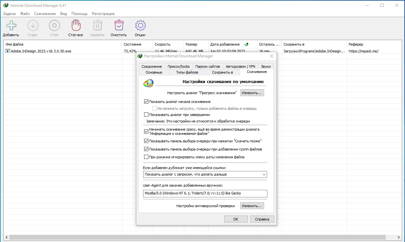The image size is (405, 242).
Task: Click the Справка button
Action: (x=262, y=219)
